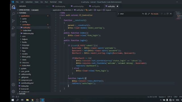Open the Go menu
Viewport: 182px width, 102px height.
[x=42, y=2]
